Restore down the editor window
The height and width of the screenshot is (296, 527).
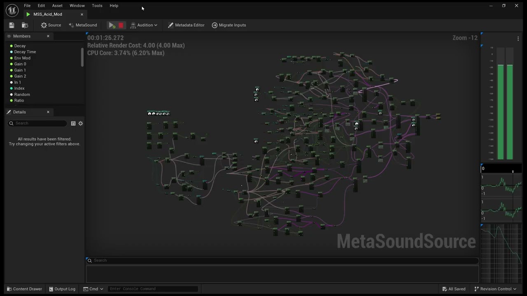(x=504, y=6)
